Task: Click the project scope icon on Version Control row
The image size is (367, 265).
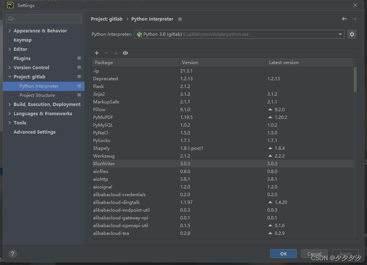Action: tap(79, 67)
